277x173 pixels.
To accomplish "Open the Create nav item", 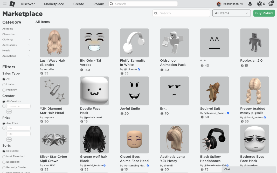I will click(x=79, y=4).
